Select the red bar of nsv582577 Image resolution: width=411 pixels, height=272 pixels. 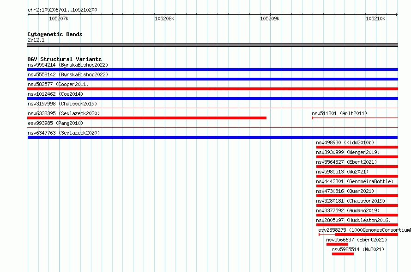tap(212, 89)
